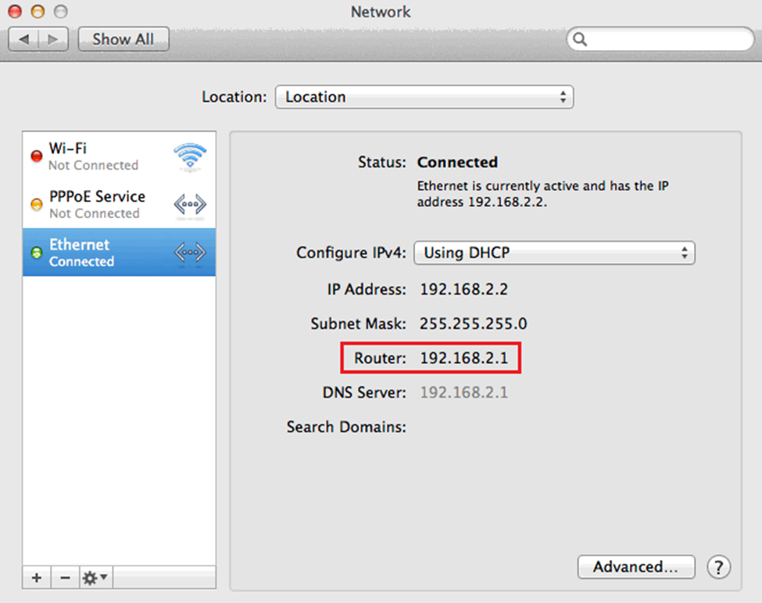
Task: Click the Wi-Fi signal icon in sidebar
Action: 190,157
